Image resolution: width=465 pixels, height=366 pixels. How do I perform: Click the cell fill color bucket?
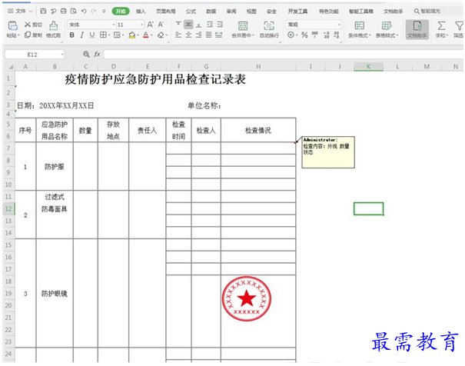pos(132,35)
